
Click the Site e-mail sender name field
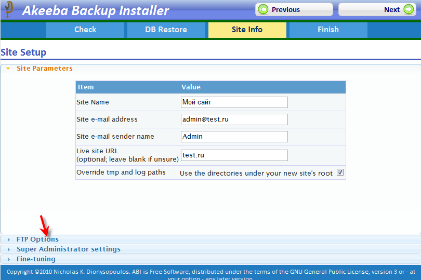[234, 137]
